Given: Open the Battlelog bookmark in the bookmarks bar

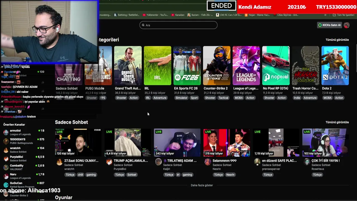Looking at the screenshot, I should [126, 15].
